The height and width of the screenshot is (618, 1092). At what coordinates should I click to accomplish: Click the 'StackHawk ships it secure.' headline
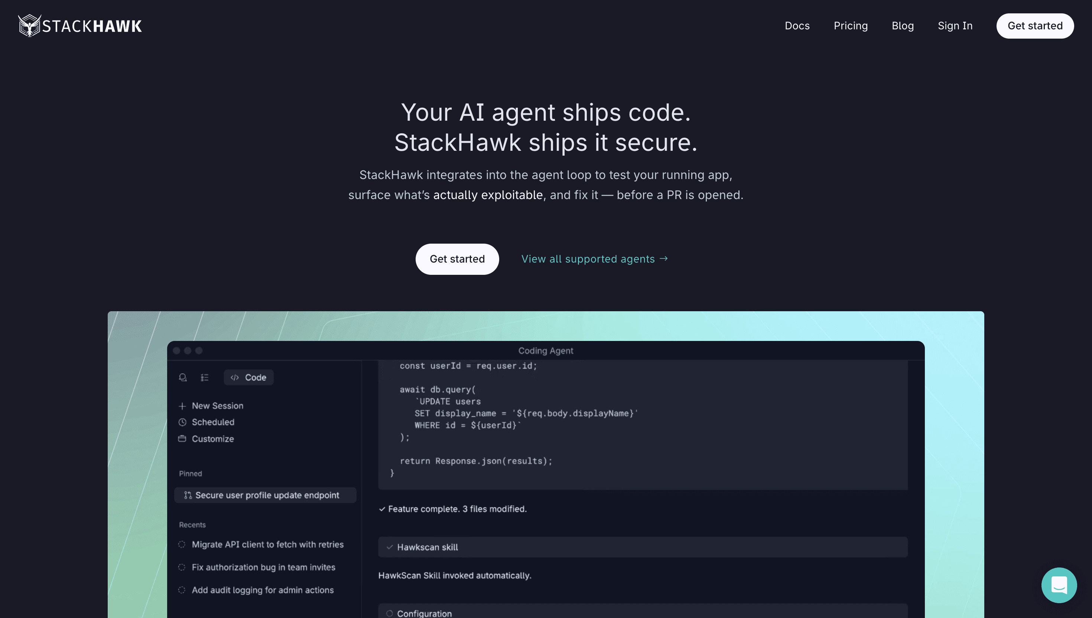[546, 142]
